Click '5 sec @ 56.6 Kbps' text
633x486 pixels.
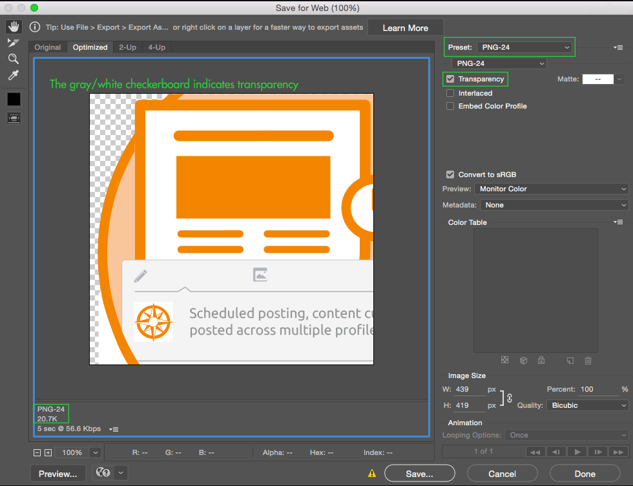[69, 428]
